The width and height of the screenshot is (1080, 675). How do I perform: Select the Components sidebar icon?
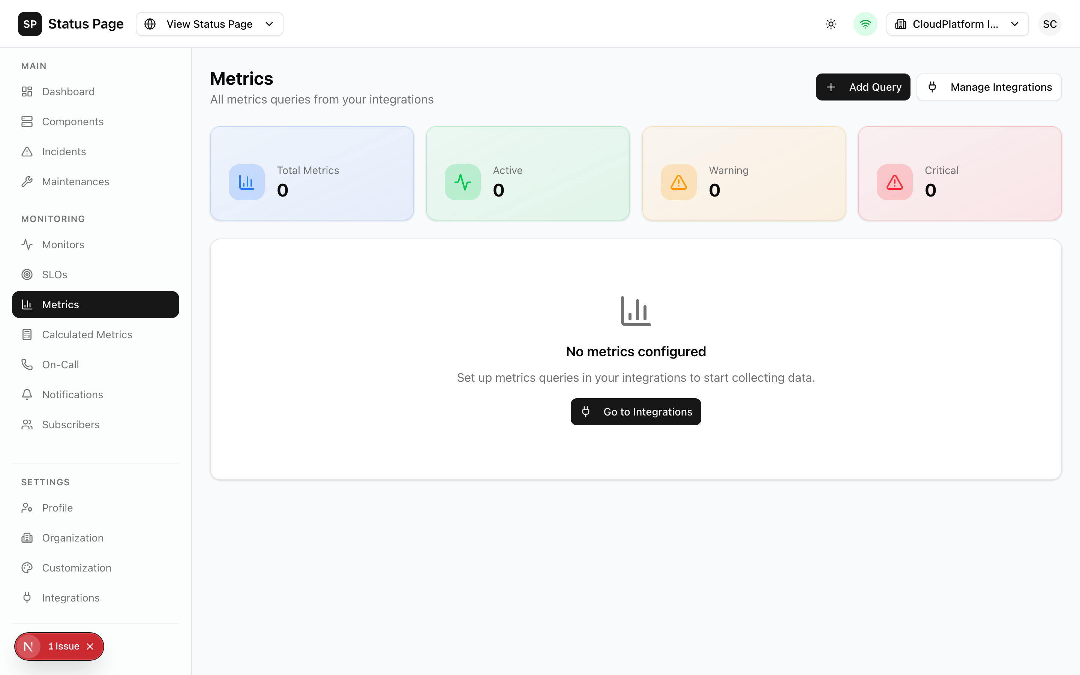click(27, 121)
